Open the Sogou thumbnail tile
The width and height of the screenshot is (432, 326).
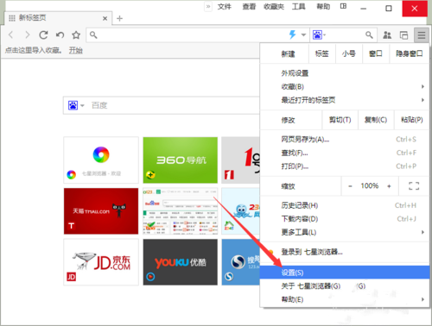coord(241,262)
